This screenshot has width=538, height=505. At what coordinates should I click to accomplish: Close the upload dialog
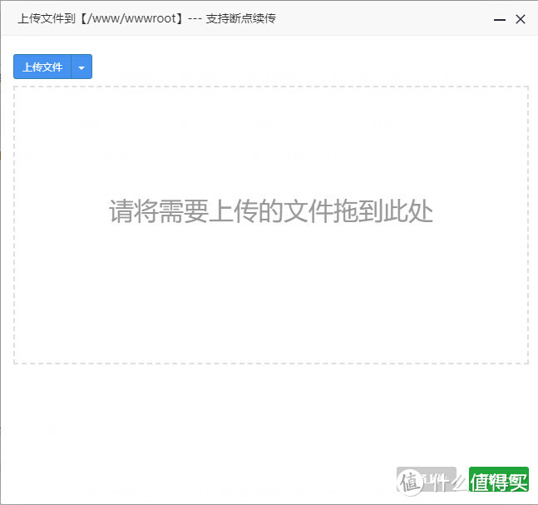point(521,19)
